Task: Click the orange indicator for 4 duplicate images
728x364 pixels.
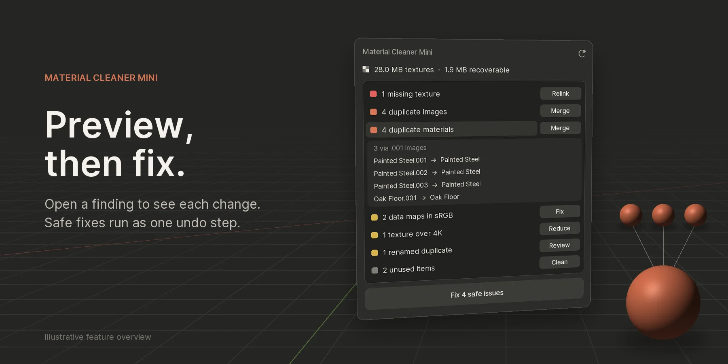Action: pyautogui.click(x=373, y=112)
